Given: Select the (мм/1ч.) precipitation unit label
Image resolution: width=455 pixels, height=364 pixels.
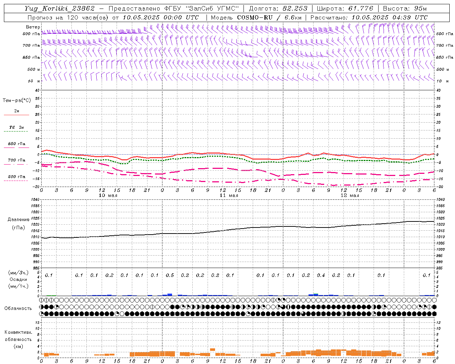Looking at the screenshot, I should pyautogui.click(x=18, y=286).
